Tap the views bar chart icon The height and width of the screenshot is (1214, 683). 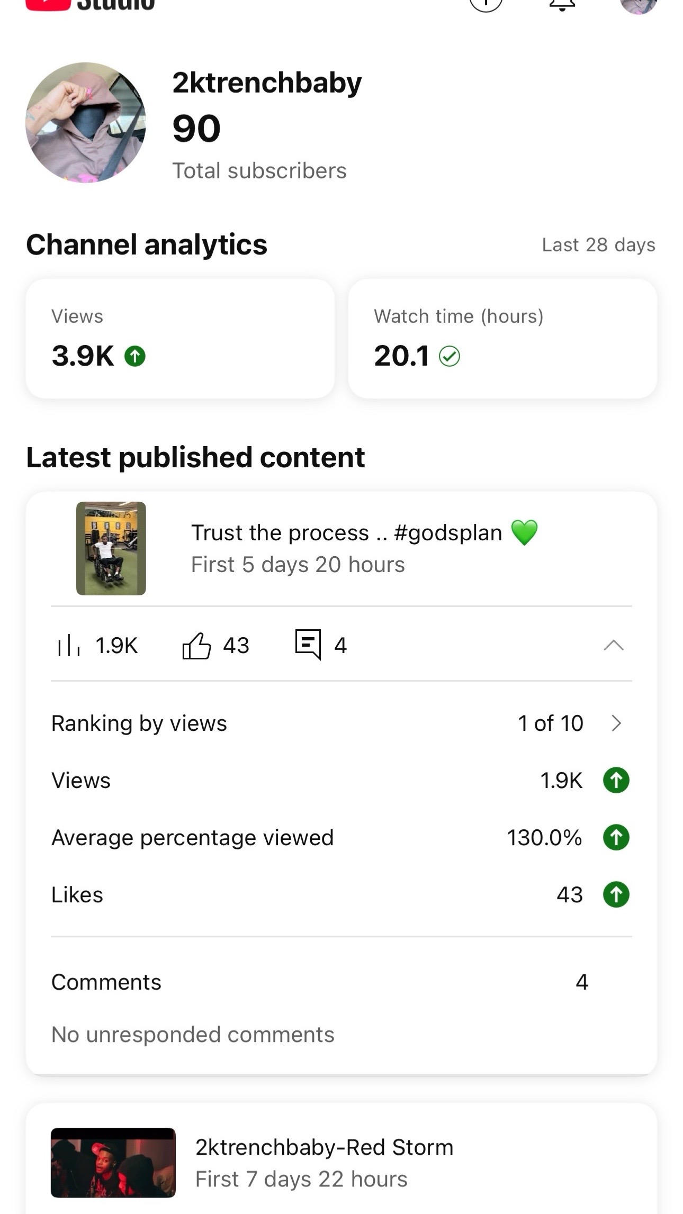[x=69, y=646]
